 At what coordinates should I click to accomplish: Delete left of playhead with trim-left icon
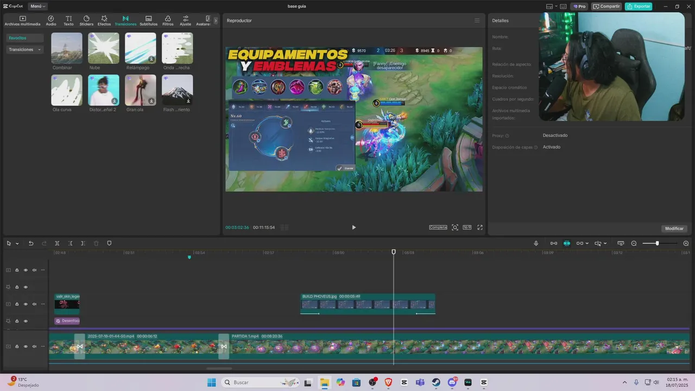[x=71, y=243]
